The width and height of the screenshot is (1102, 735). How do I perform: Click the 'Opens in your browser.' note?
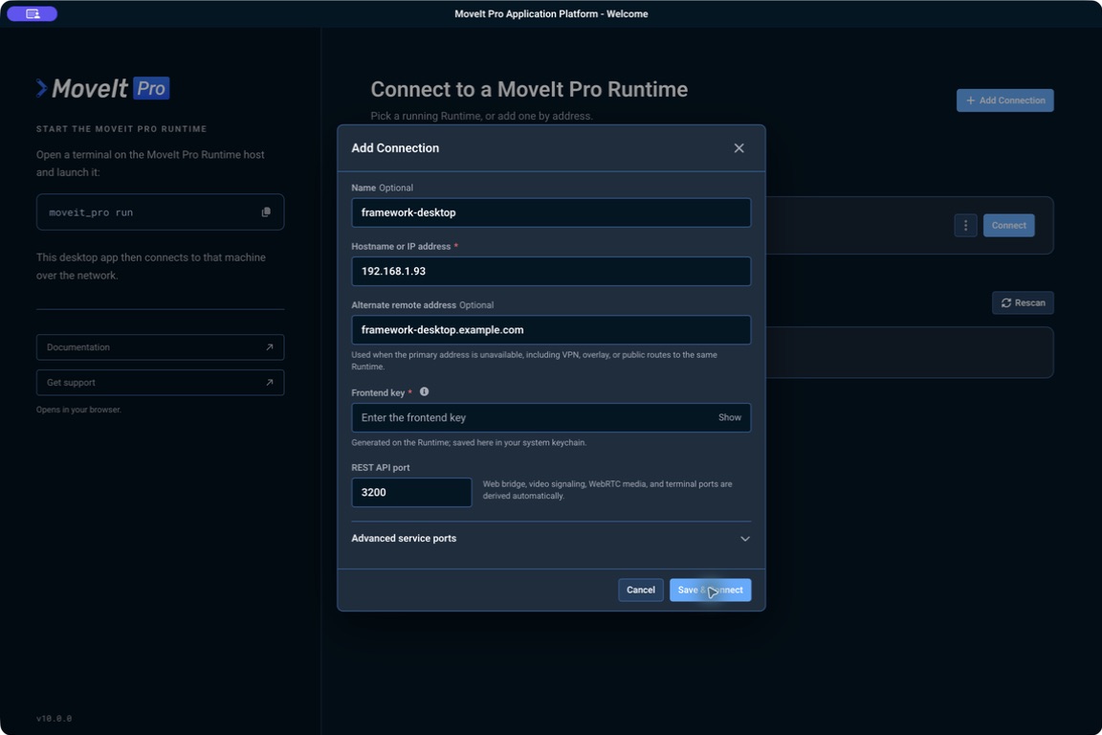tap(78, 410)
